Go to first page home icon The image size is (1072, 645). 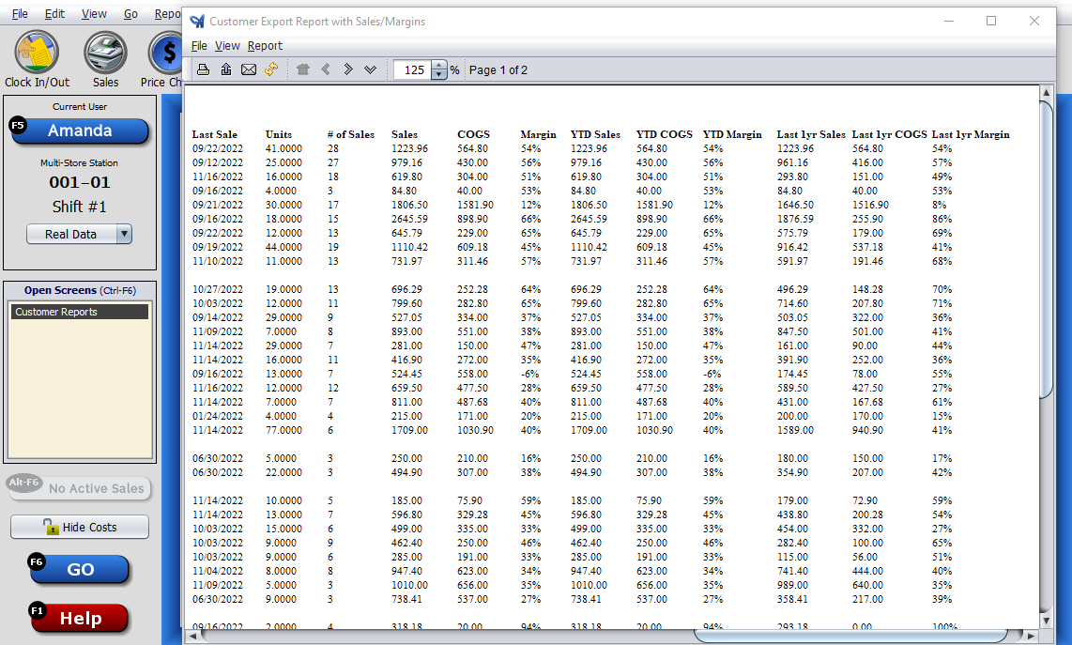click(x=303, y=69)
